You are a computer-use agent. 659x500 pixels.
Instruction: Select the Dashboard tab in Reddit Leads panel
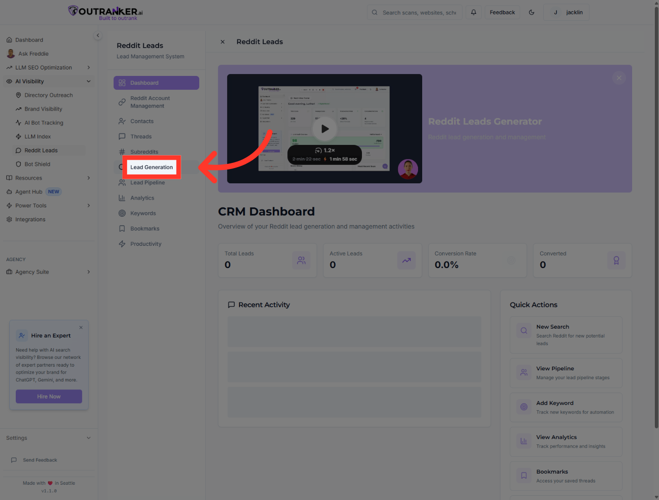coord(156,82)
